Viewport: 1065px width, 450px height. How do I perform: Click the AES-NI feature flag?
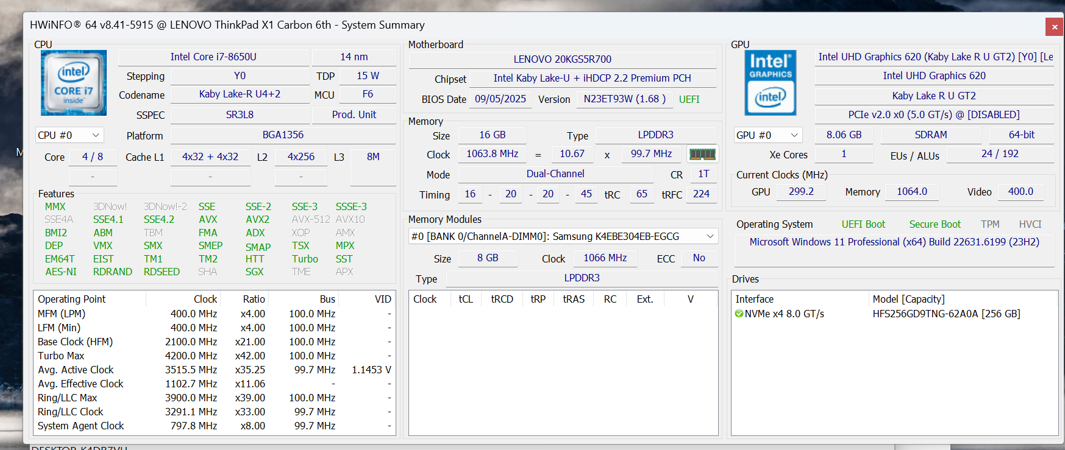[61, 272]
